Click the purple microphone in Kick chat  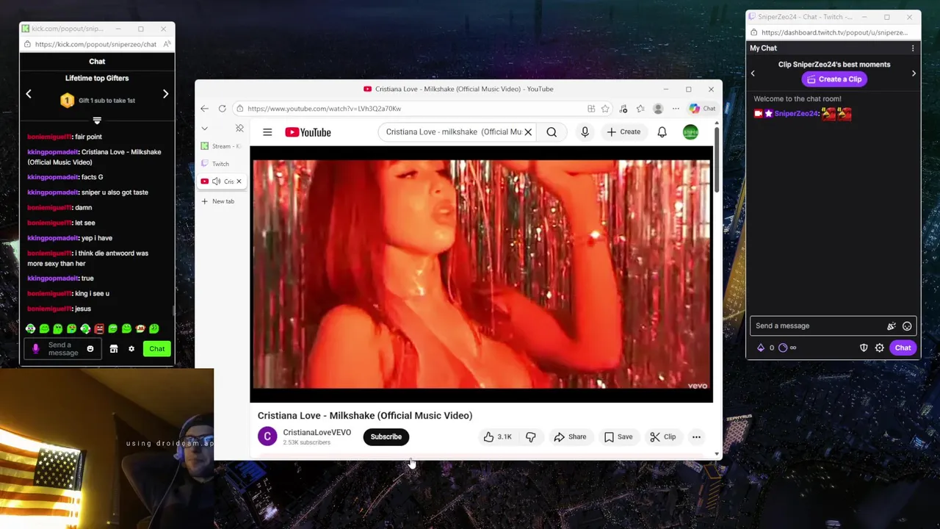(x=35, y=349)
